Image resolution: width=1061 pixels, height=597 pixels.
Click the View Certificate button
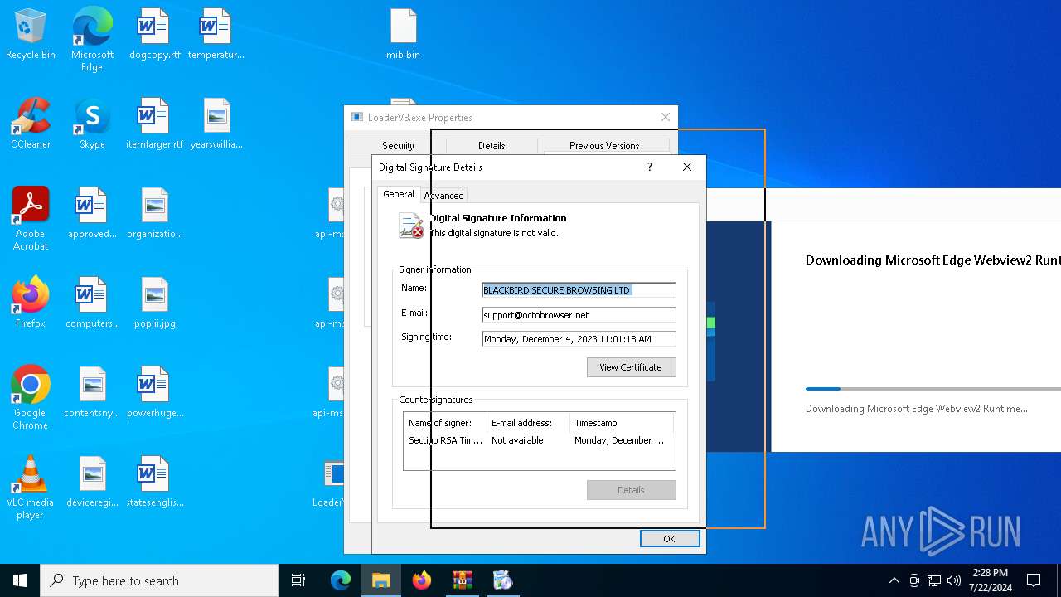click(631, 367)
